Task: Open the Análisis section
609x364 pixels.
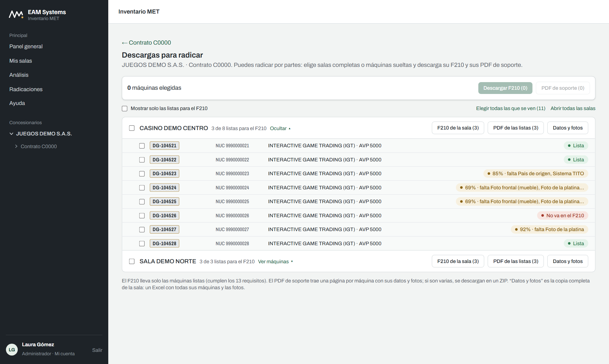Action: pyautogui.click(x=19, y=75)
